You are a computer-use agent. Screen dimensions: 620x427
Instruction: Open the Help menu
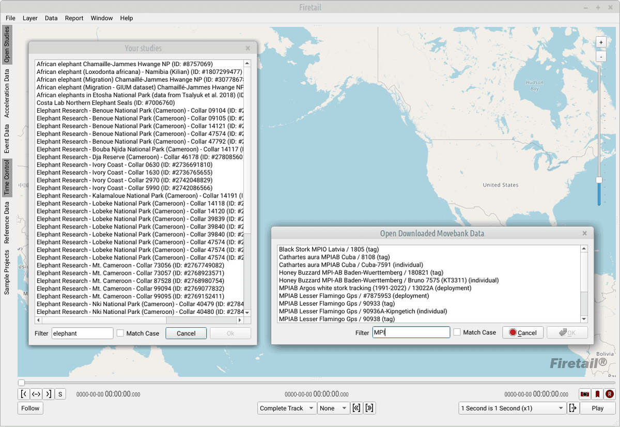[127, 18]
